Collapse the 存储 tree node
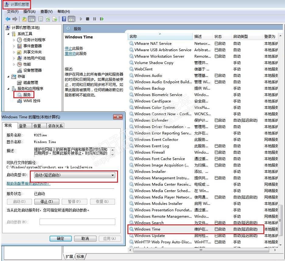 coord(8,77)
